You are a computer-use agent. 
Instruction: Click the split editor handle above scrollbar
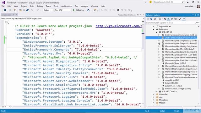tap(143, 21)
